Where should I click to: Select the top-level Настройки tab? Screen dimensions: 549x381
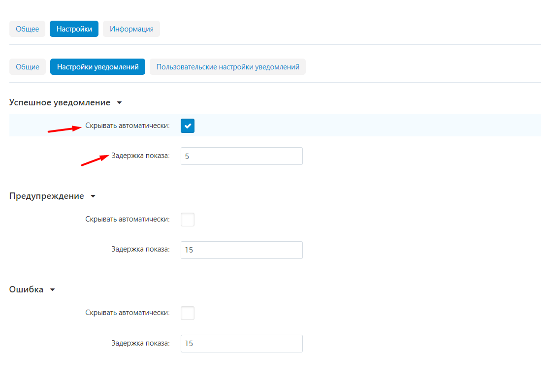click(74, 29)
